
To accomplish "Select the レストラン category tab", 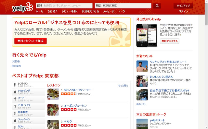I will [29, 85].
